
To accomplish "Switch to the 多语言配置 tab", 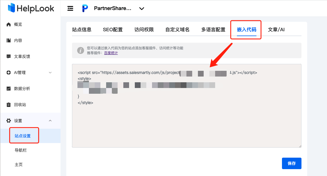I will click(213, 30).
